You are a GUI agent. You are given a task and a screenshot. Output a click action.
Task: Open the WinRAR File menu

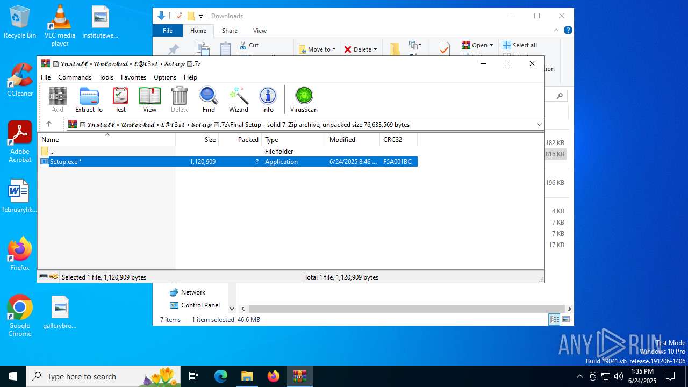tap(46, 77)
